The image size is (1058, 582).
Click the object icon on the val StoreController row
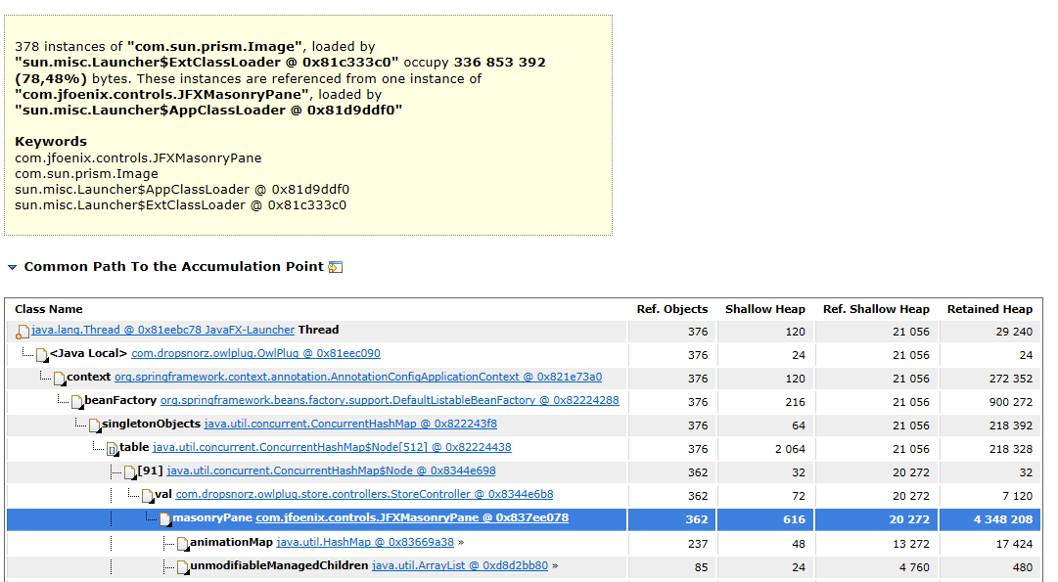coord(148,495)
